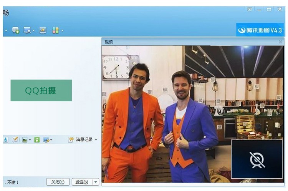This screenshot has width=288, height=191.
Task: Click the screen capture monitor icon
Action: 46,140
